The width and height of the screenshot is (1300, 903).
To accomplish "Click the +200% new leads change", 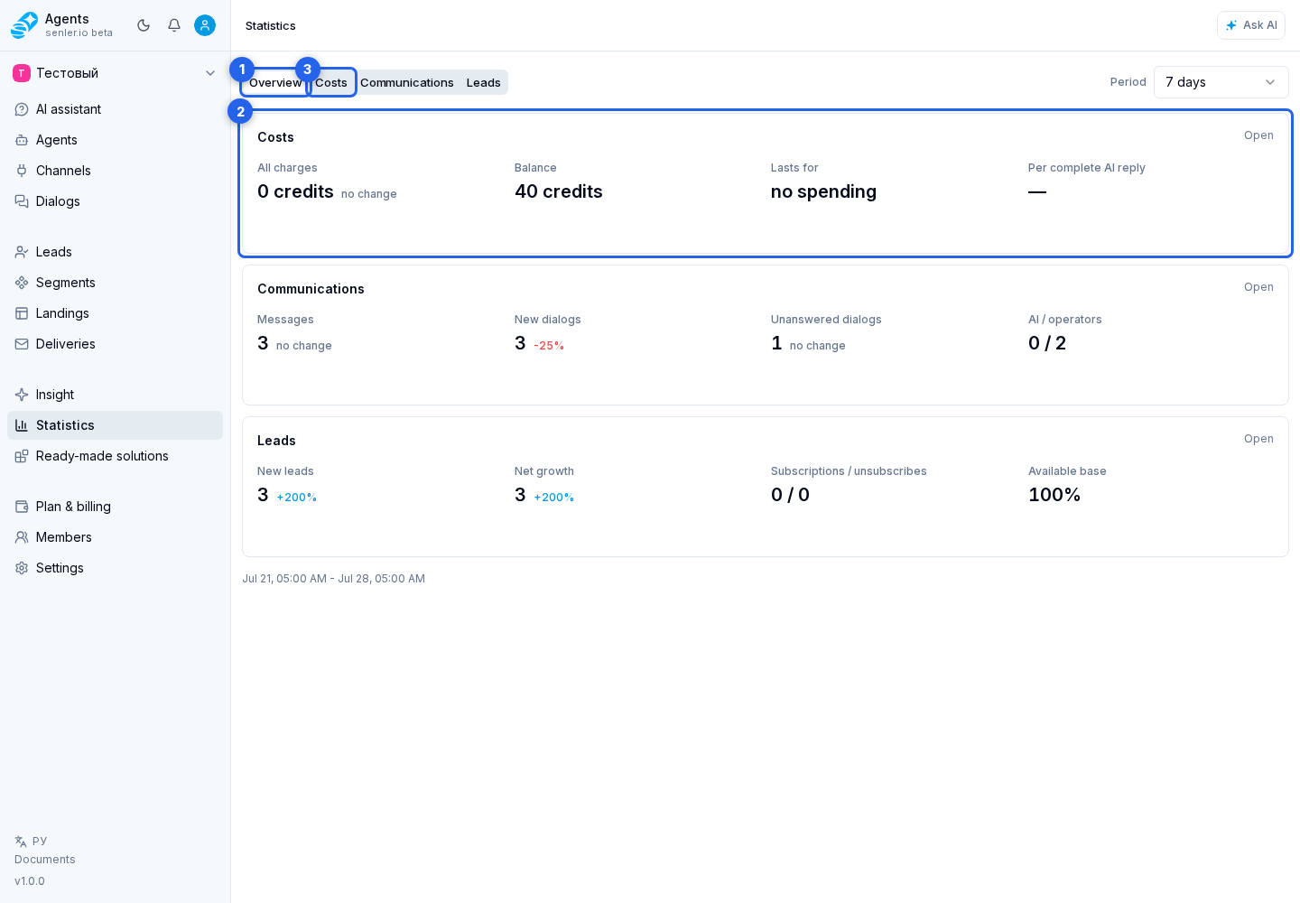I will pyautogui.click(x=296, y=498).
